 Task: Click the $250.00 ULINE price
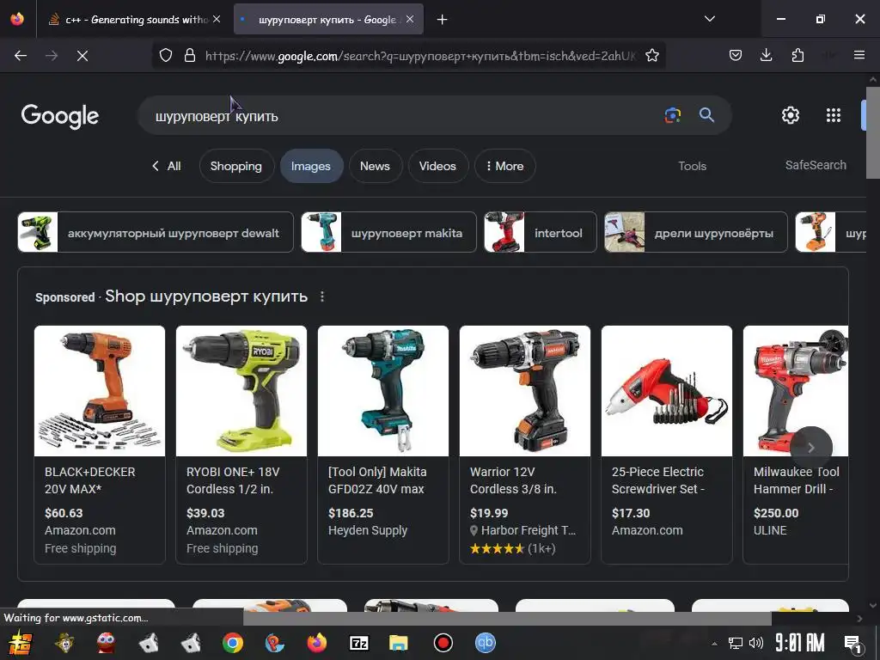pos(776,513)
